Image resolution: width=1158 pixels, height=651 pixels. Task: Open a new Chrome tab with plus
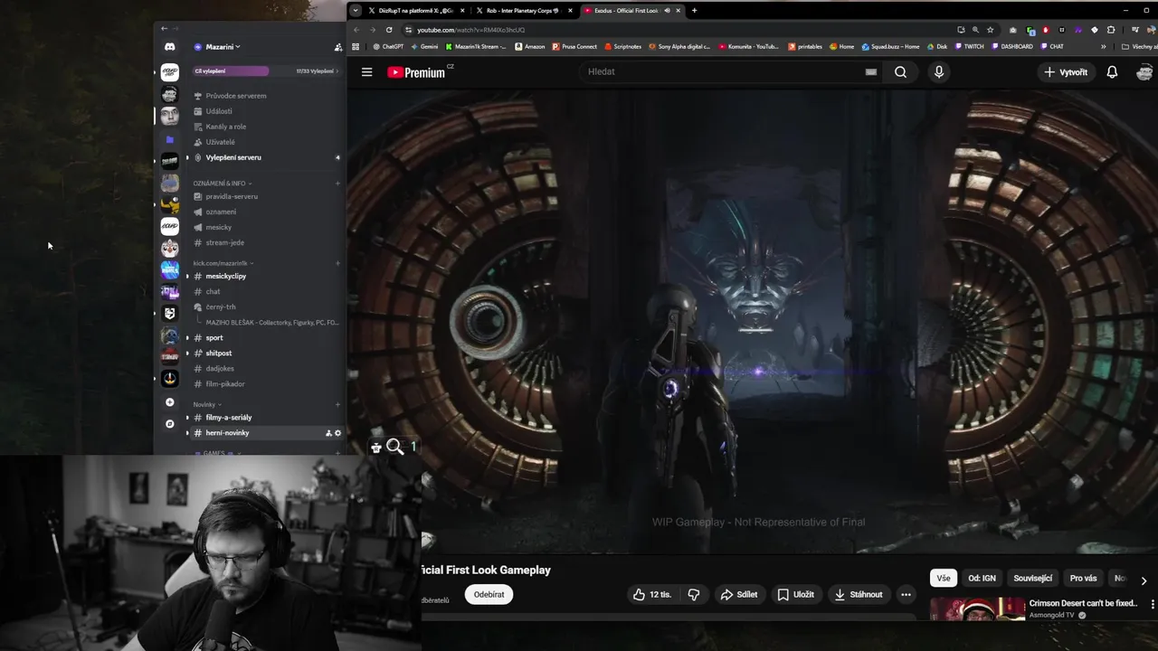pyautogui.click(x=694, y=10)
